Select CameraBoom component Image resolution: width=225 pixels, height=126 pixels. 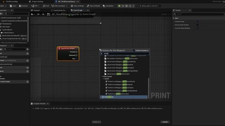pyautogui.click(x=7, y=30)
